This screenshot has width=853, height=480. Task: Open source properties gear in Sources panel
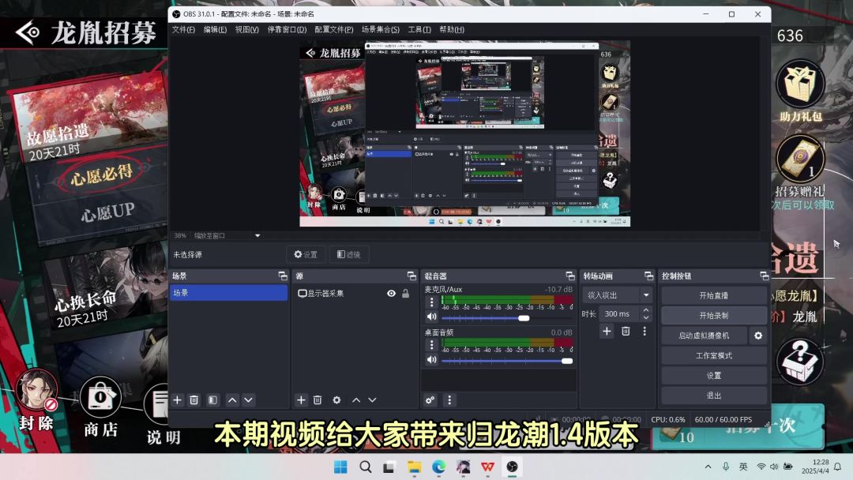[x=336, y=400]
